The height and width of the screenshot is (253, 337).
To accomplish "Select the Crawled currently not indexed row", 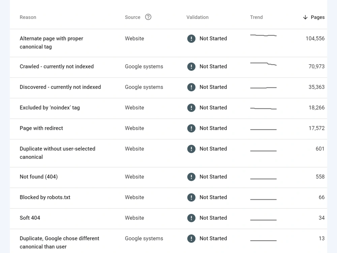I will (57, 66).
